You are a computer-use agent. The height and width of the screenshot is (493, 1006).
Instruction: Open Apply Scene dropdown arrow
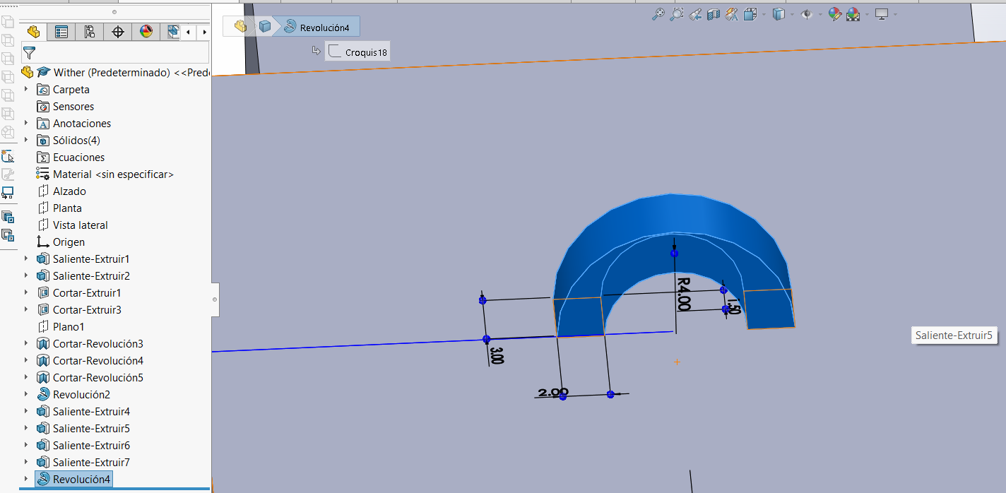(866, 15)
